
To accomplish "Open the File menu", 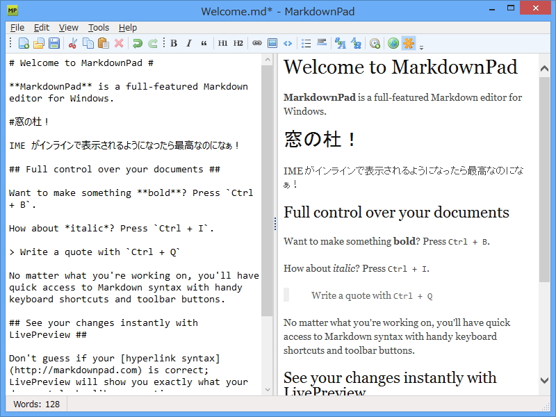I will [17, 27].
